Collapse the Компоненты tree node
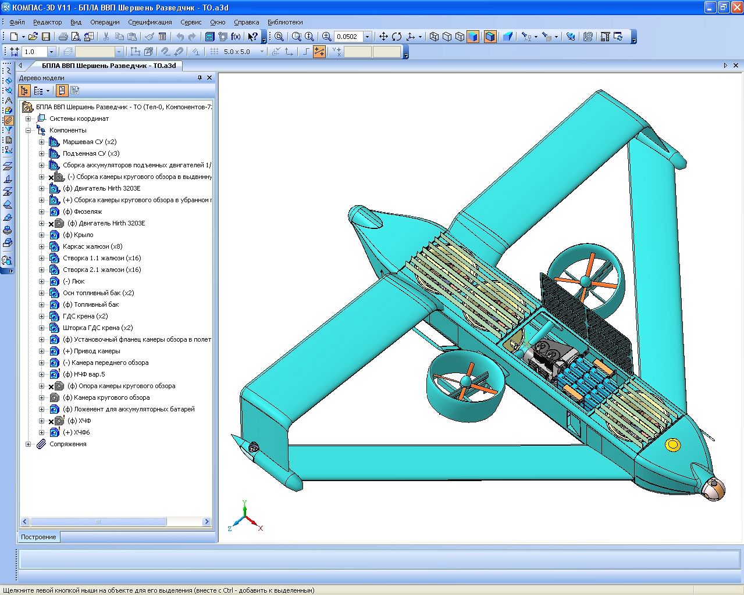The image size is (744, 595). [28, 130]
